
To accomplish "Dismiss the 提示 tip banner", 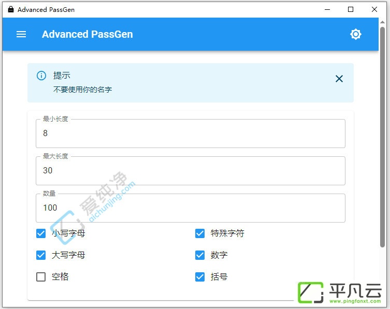I will 339,79.
